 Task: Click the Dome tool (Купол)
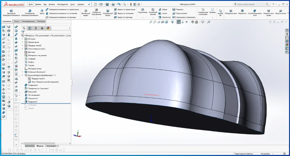(x=42, y=11)
